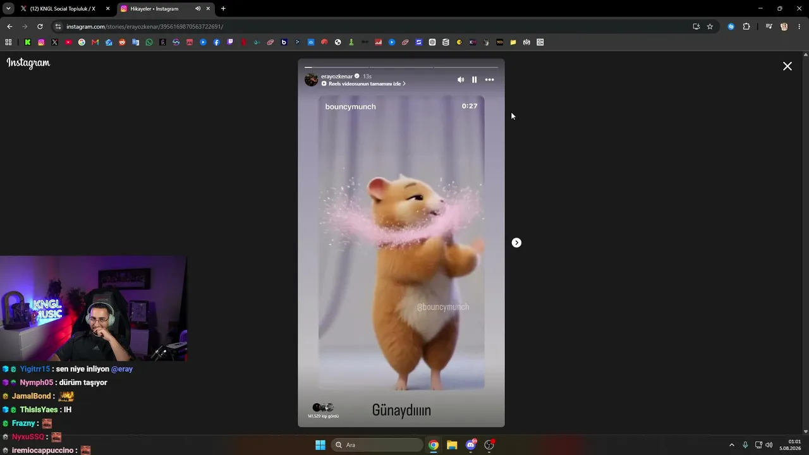Viewport: 809px width, 455px height.
Task: Open the Facebook bookmark
Action: pyautogui.click(x=217, y=42)
